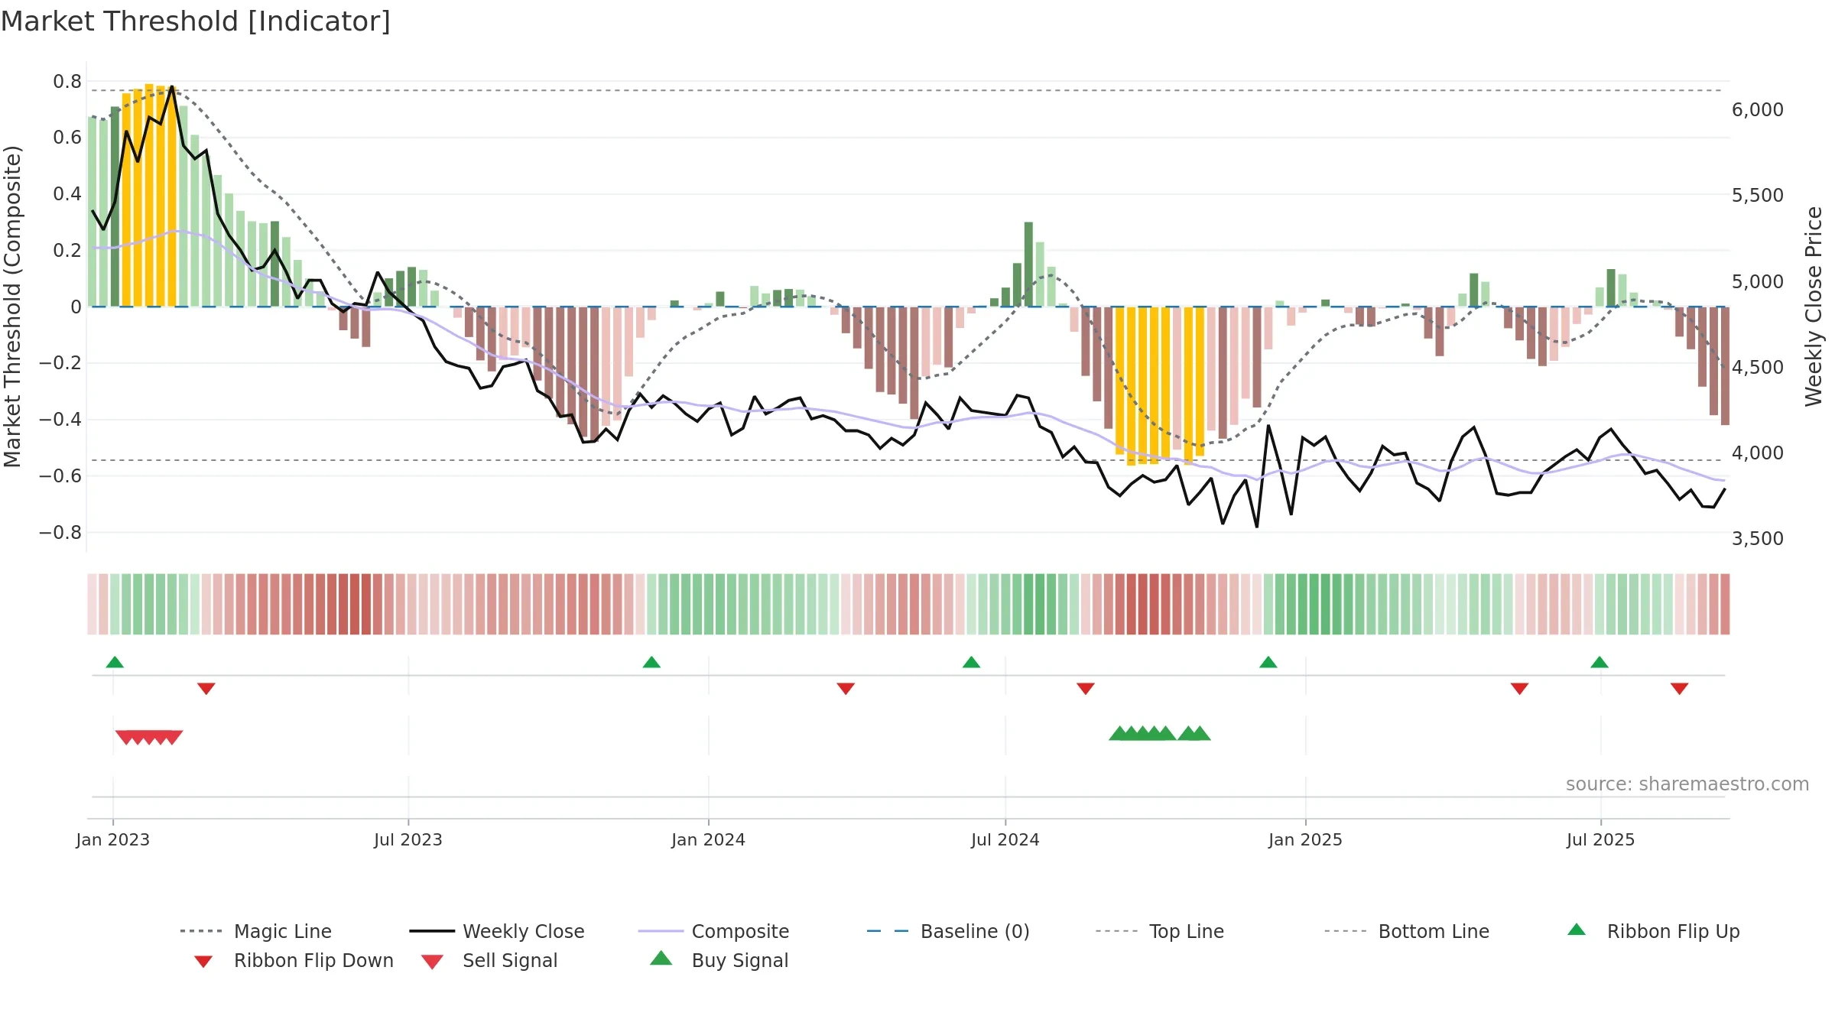This screenshot has width=1835, height=1032.
Task: Toggle the Ribbon Flip Down legend entry
Action: point(293,960)
